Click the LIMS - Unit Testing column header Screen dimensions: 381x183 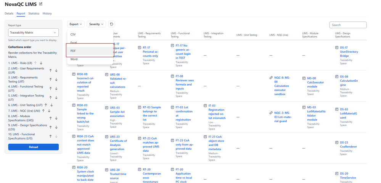click(247, 35)
